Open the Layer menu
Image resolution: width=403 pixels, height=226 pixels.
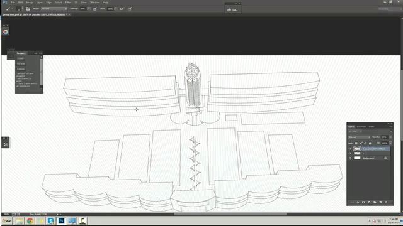coord(39,3)
